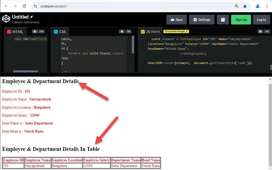Click the 'Department Name' table header
The image size is (272, 170).
point(125,160)
